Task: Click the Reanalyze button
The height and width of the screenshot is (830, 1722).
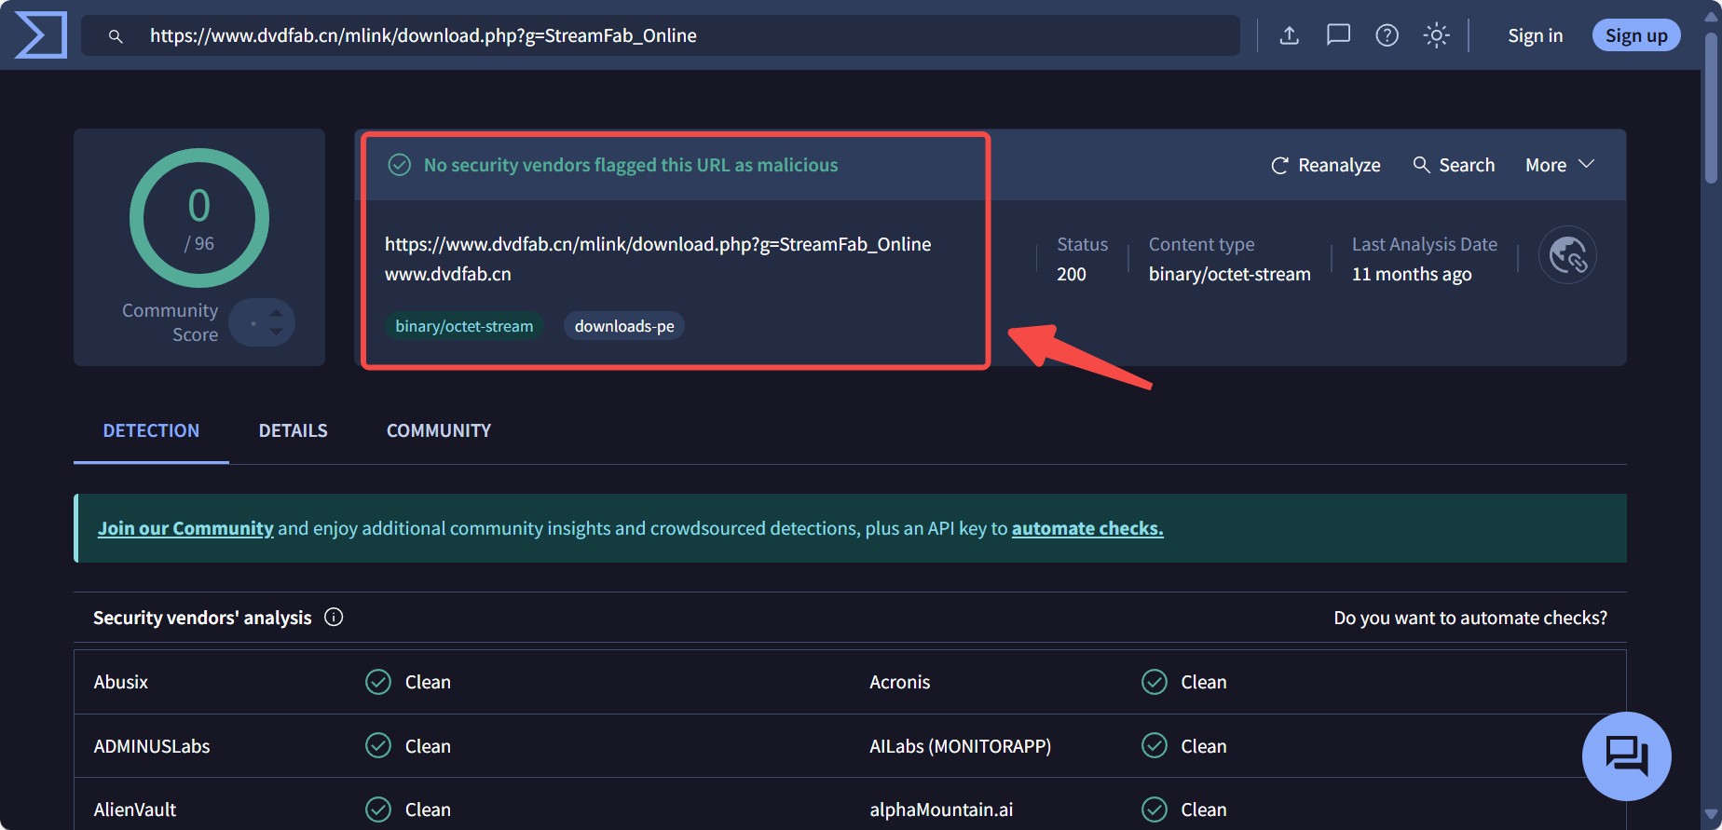Action: pyautogui.click(x=1325, y=165)
